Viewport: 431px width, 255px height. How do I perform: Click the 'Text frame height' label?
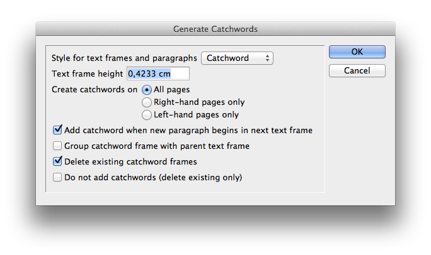[x=87, y=73]
